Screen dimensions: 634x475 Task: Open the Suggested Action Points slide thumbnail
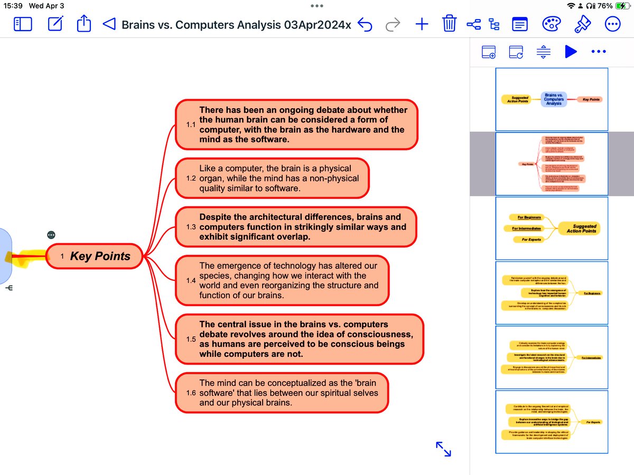point(552,229)
